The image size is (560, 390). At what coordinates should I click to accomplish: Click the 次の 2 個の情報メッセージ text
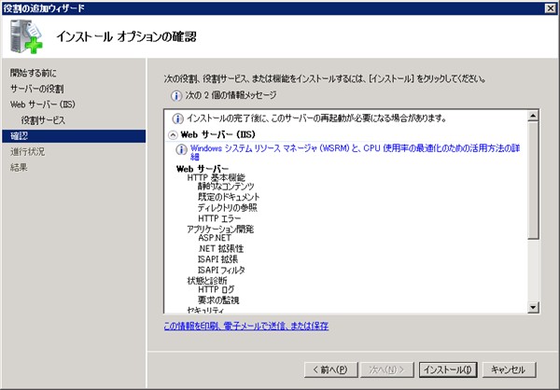[x=231, y=95]
